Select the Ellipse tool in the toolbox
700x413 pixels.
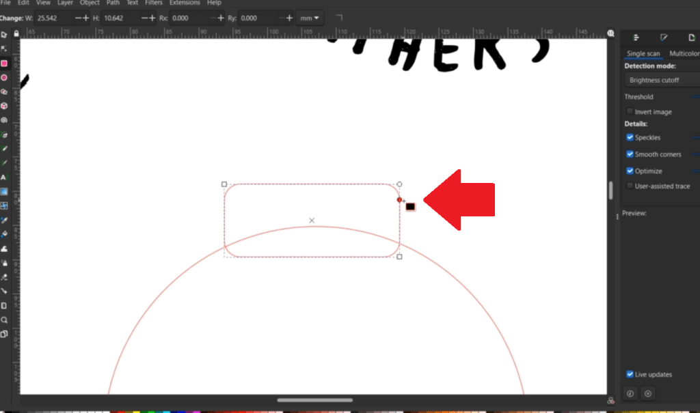coord(4,78)
